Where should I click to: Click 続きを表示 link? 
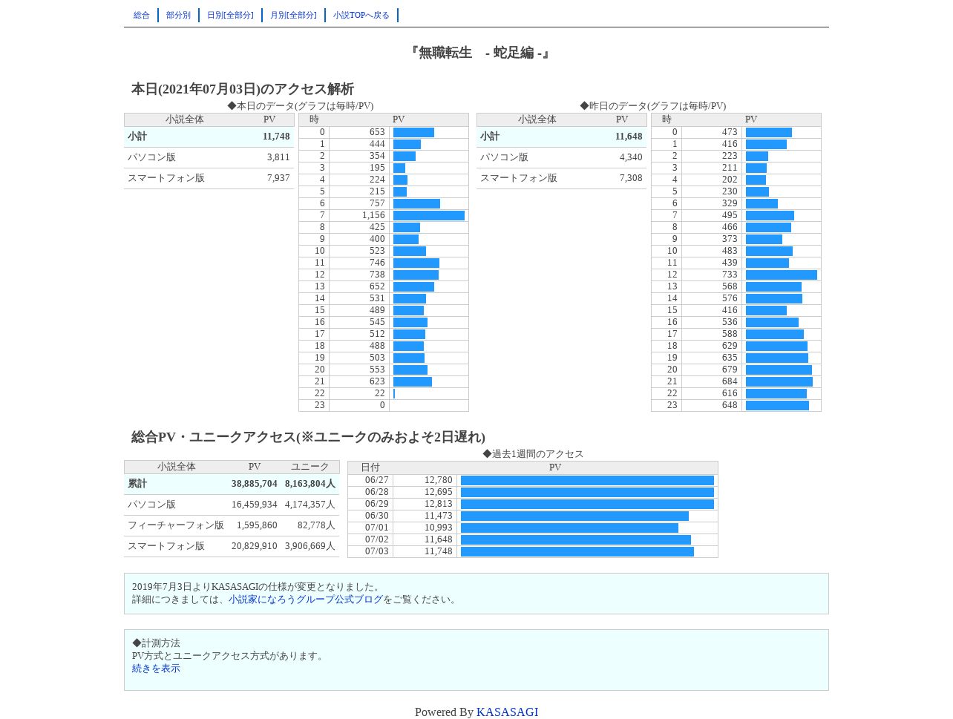tap(156, 669)
